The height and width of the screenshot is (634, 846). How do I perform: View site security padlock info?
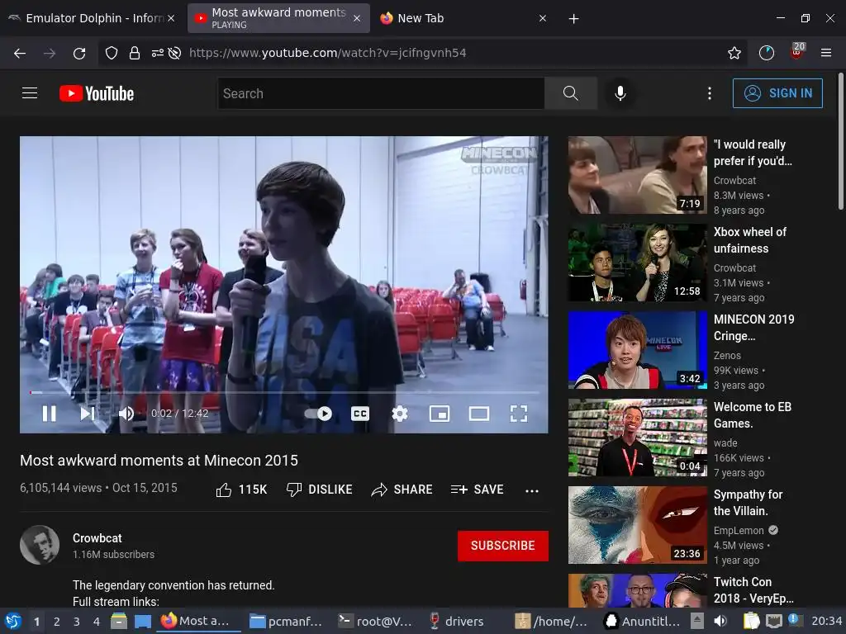click(135, 53)
